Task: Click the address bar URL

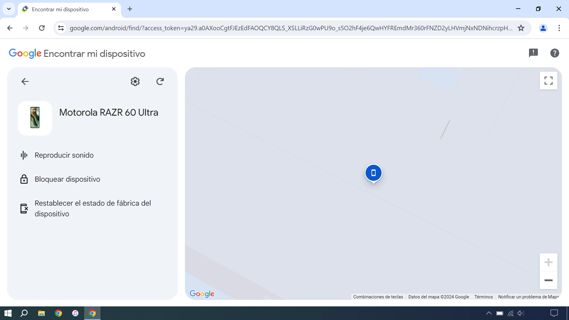Action: tap(291, 28)
